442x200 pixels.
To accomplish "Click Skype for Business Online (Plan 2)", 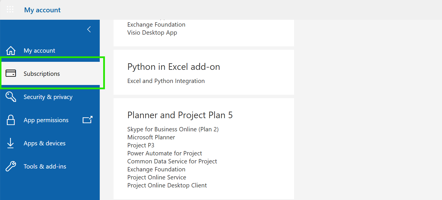I will tap(173, 129).
